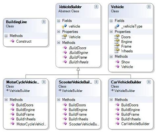Select the MotorCycleVehicle class title
This screenshot has width=156, height=132.
[x=23, y=82]
